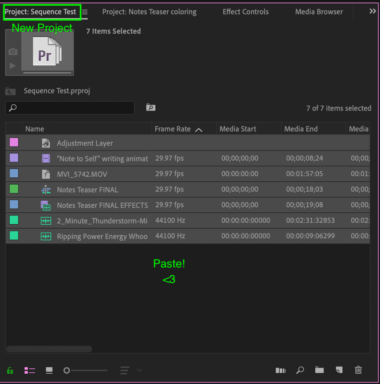Click Automate to Sequence icon
Image resolution: width=380 pixels, height=384 pixels.
(x=280, y=370)
